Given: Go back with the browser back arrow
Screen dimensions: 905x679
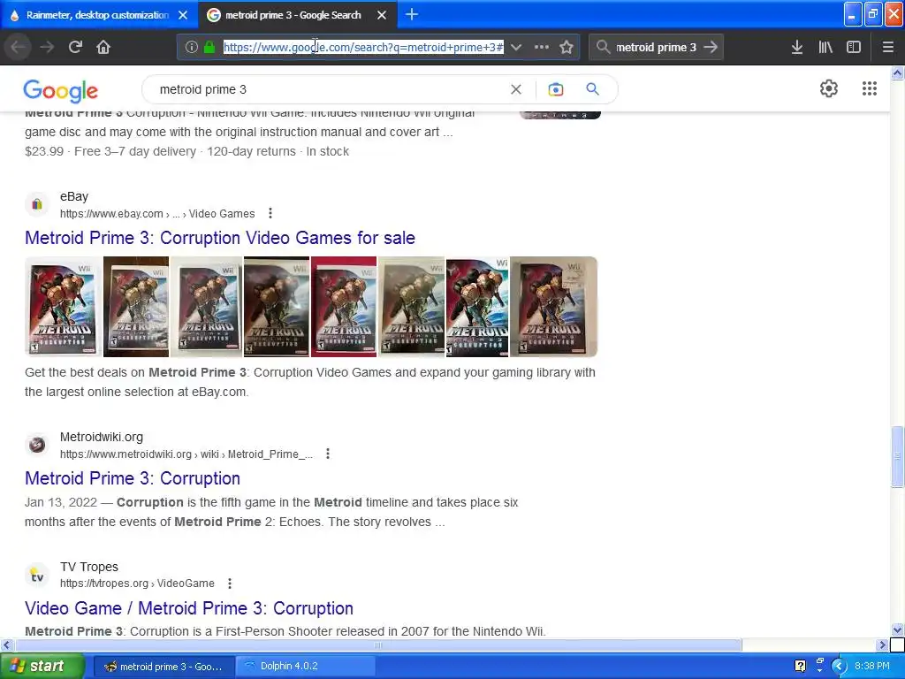Looking at the screenshot, I should point(18,48).
